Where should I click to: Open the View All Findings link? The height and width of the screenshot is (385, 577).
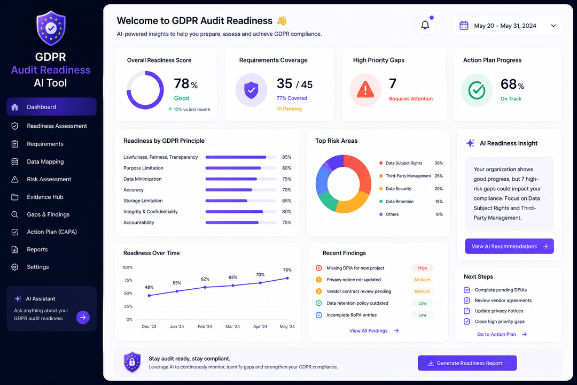[374, 331]
